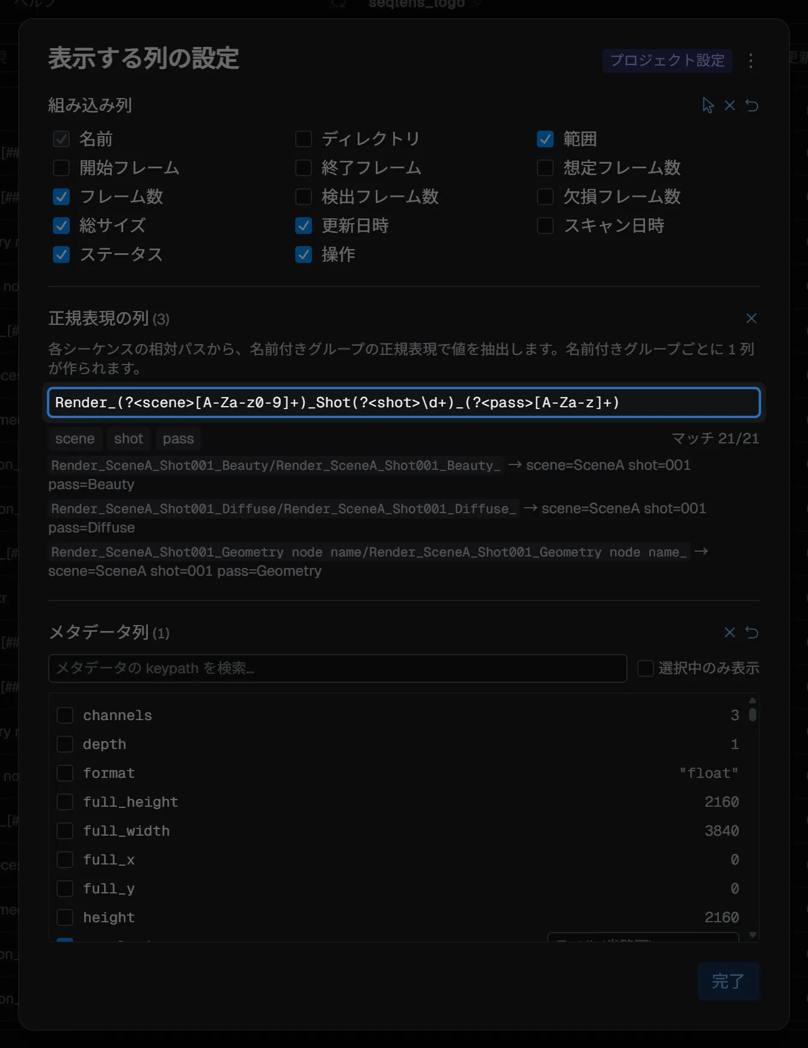Enable the 開始フレーム column checkbox
808x1048 pixels.
point(61,168)
